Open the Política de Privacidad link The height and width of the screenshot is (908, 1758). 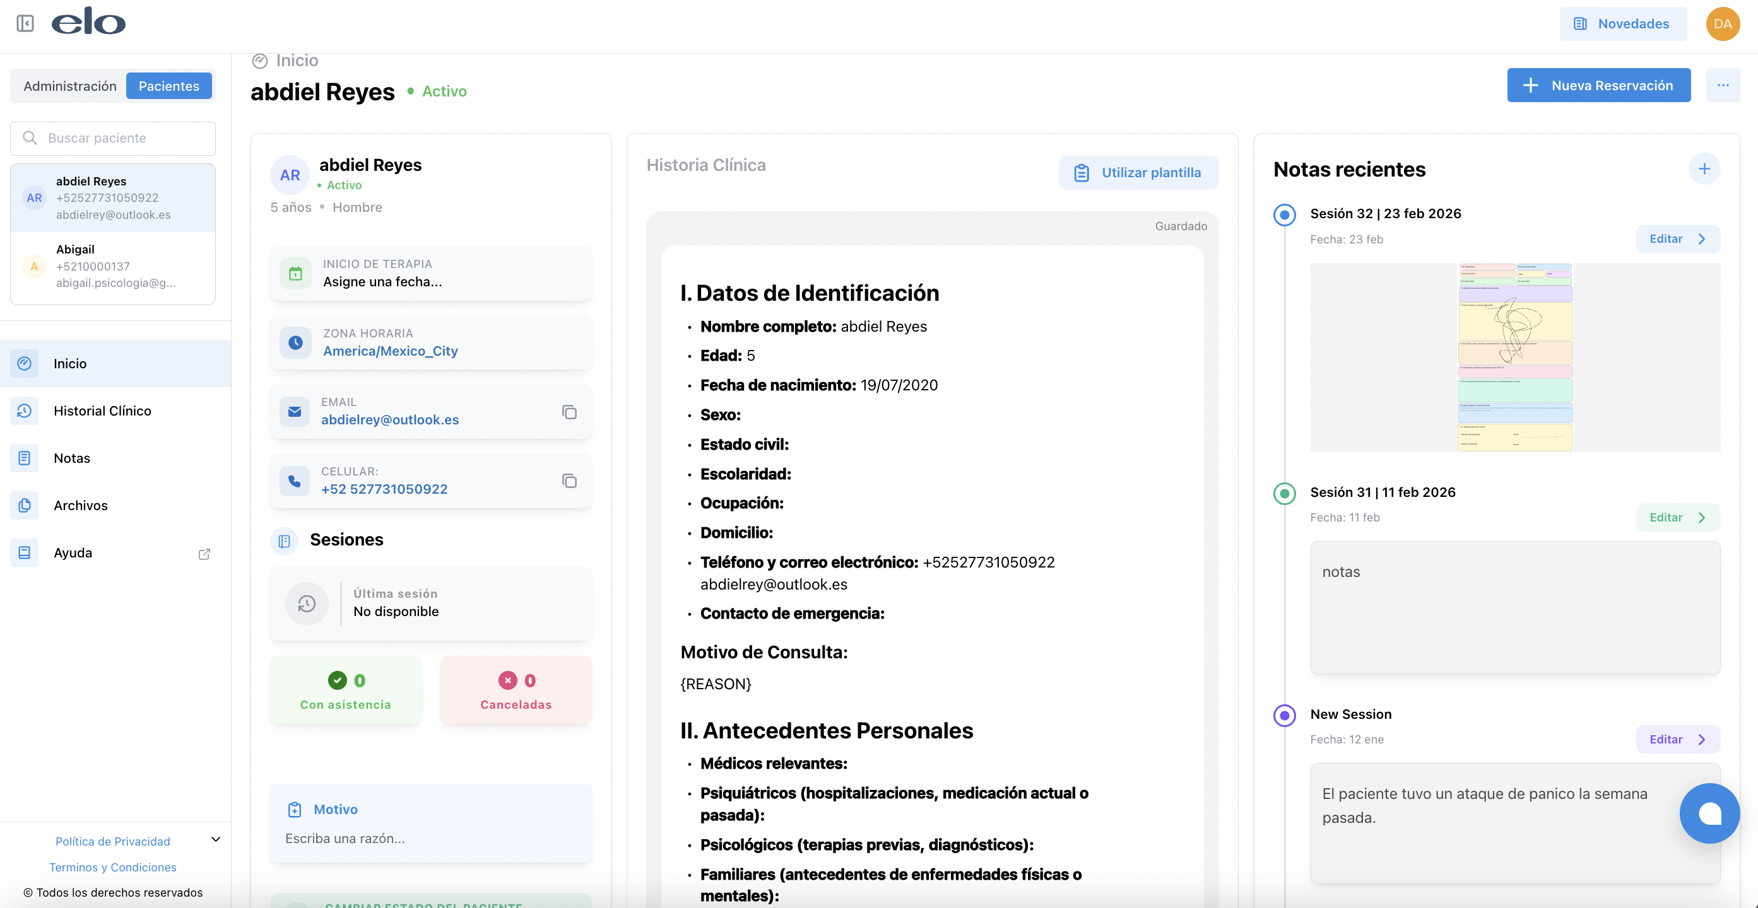(x=112, y=842)
